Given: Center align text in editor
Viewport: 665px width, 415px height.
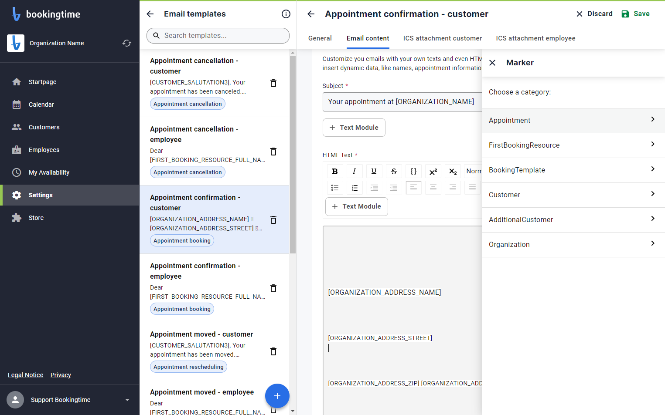Looking at the screenshot, I should click(433, 188).
